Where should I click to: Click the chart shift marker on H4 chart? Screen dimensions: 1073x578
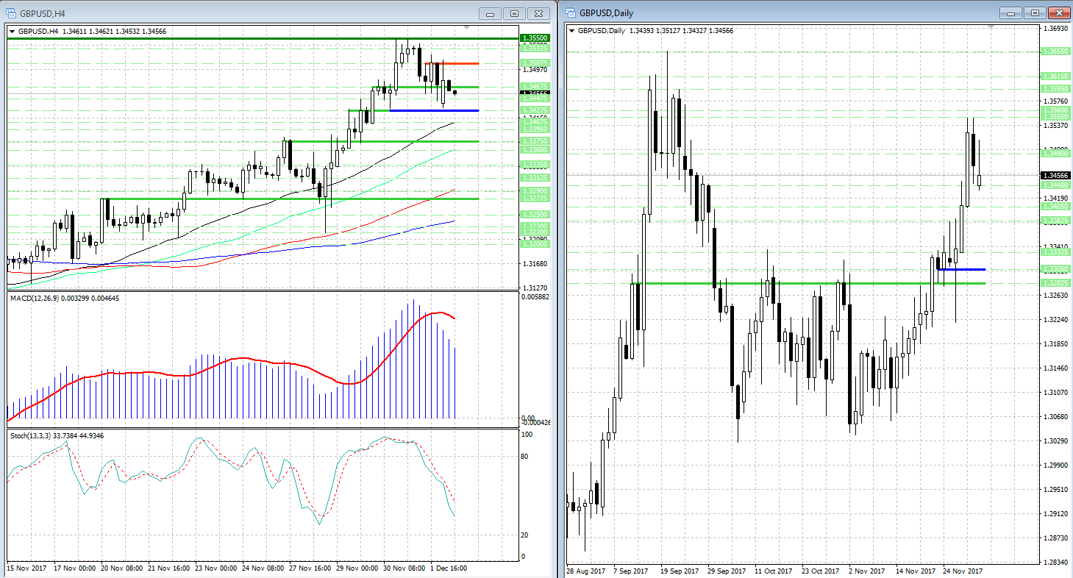466,28
